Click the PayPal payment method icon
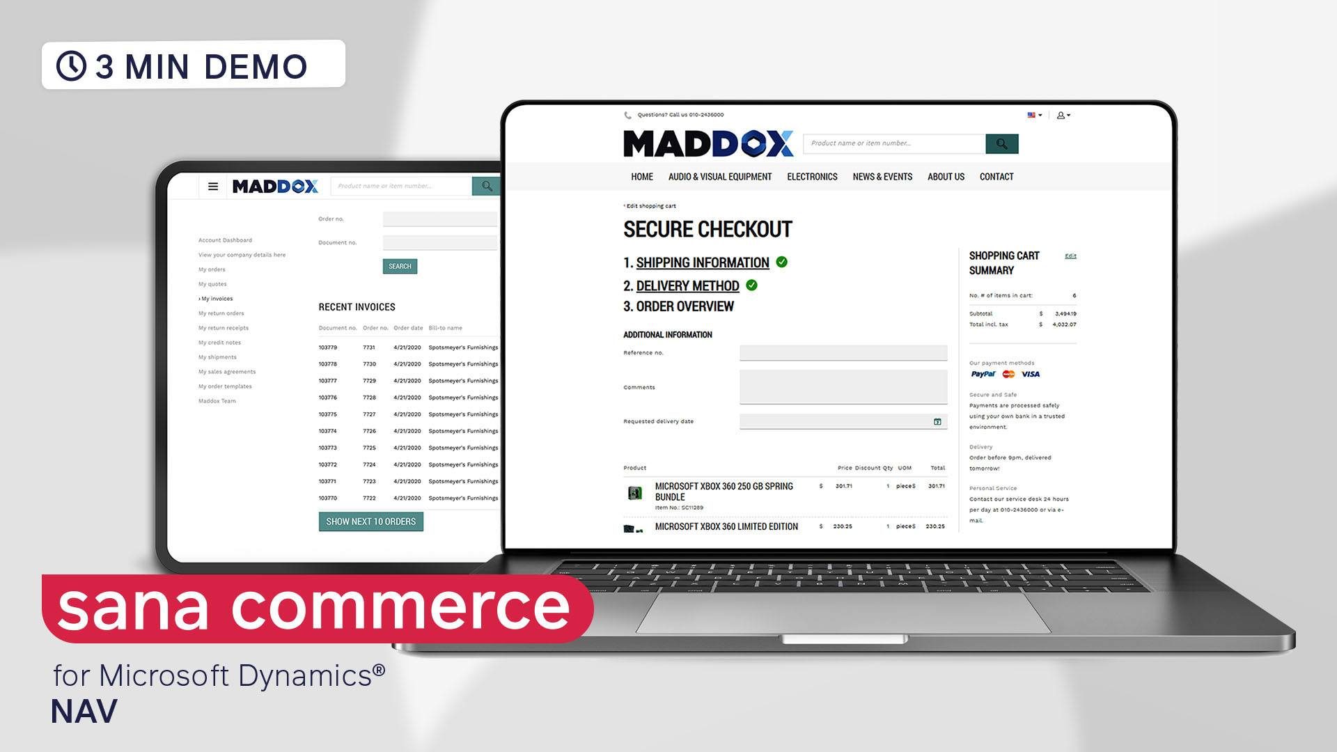This screenshot has width=1337, height=752. click(980, 374)
